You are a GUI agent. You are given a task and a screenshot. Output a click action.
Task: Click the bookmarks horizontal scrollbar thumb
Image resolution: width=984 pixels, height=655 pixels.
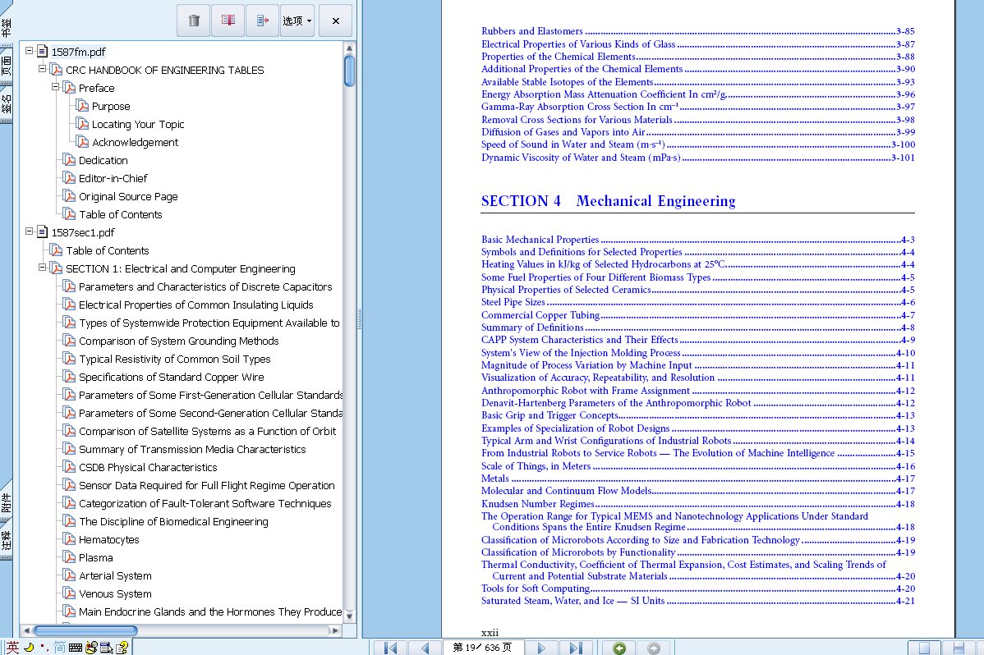(85, 630)
